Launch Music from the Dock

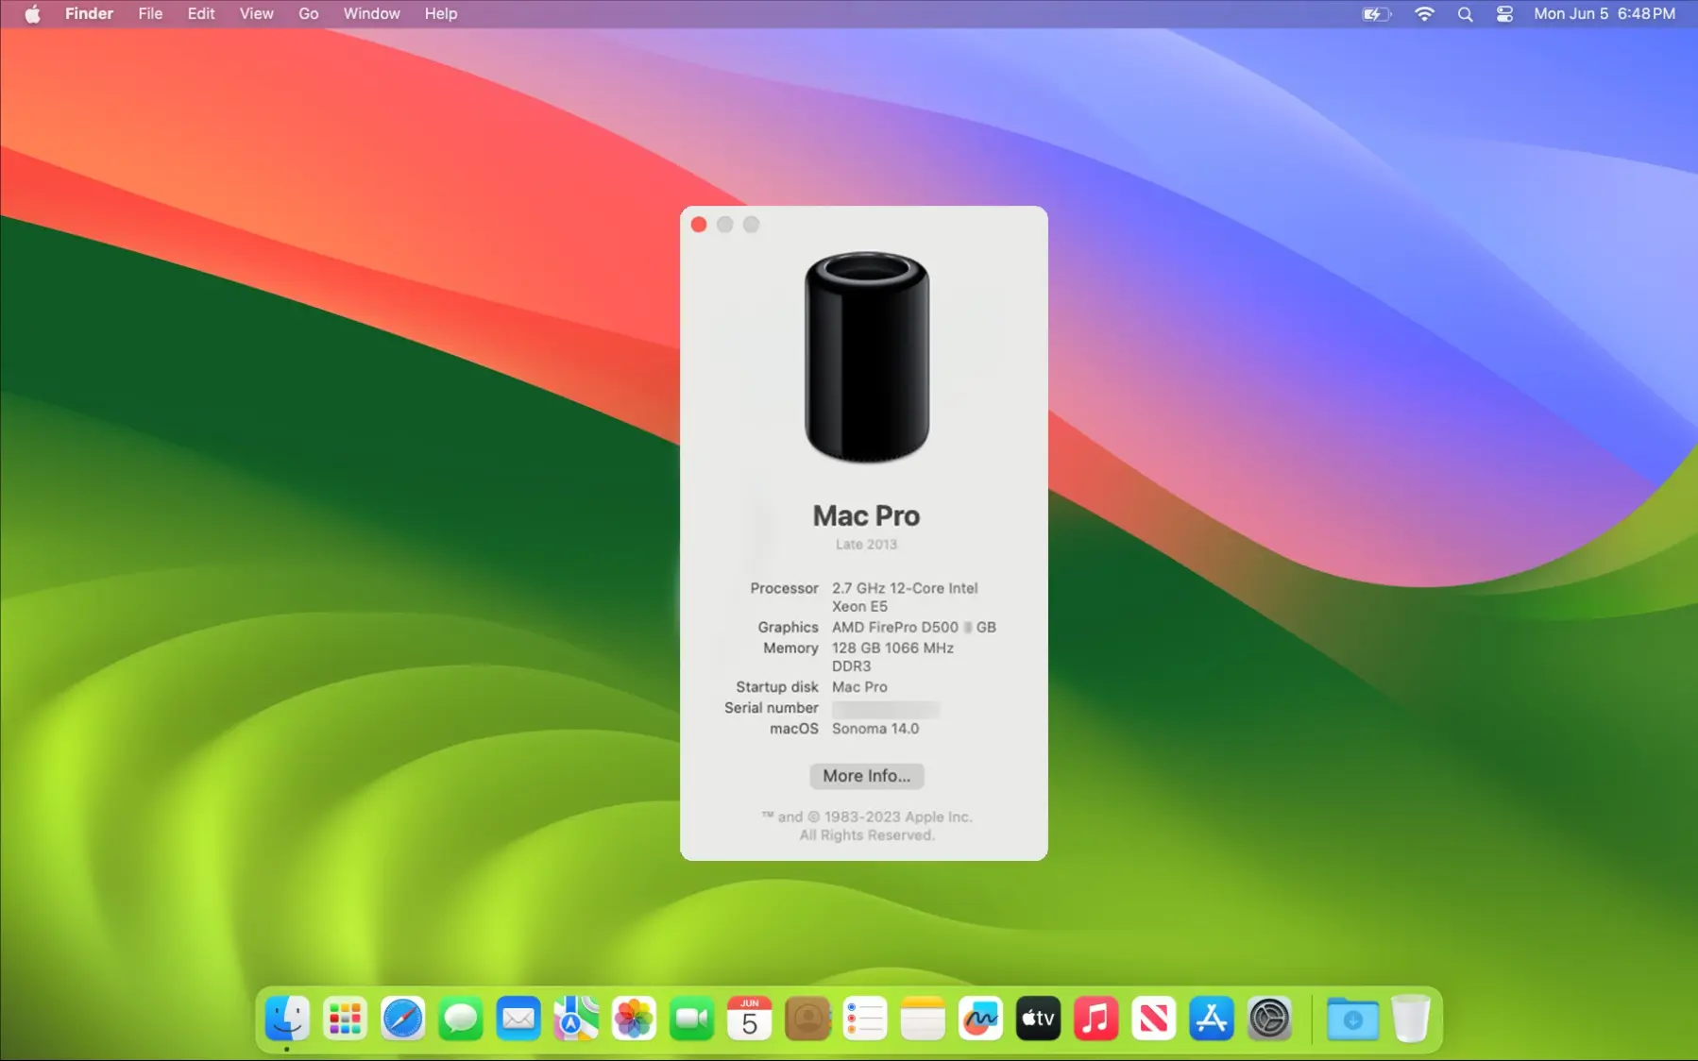click(1096, 1019)
